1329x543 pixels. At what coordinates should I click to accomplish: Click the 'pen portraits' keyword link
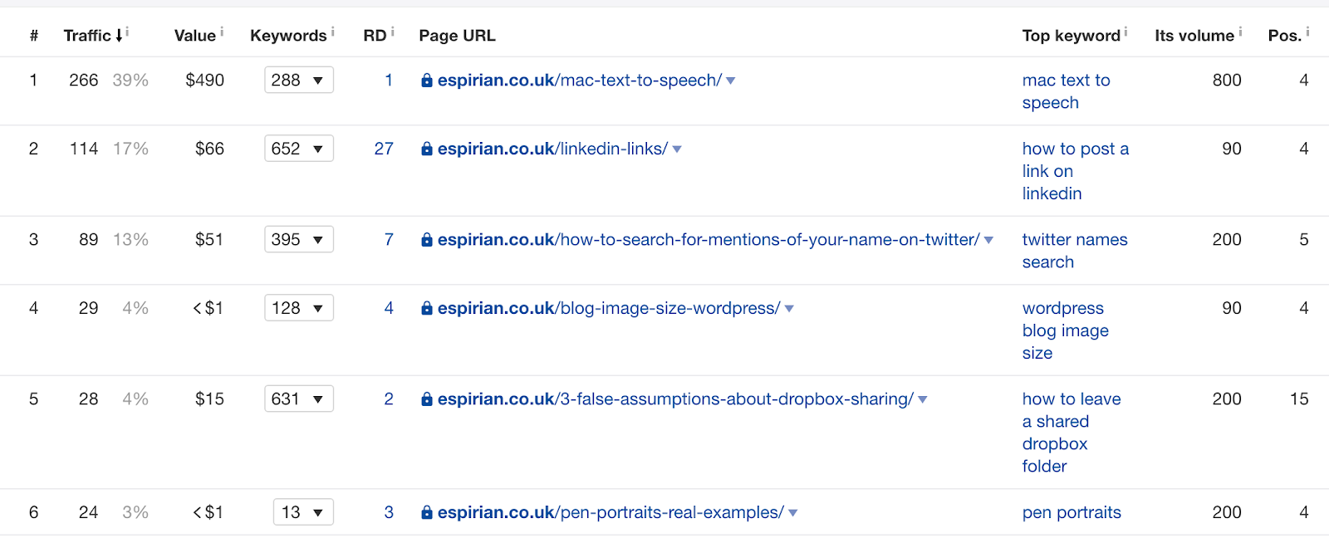[1072, 512]
